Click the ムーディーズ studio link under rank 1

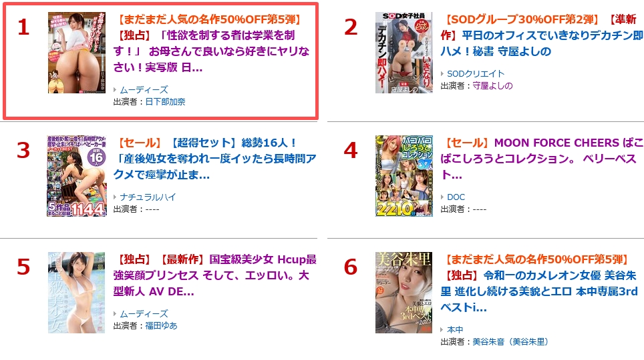click(144, 89)
